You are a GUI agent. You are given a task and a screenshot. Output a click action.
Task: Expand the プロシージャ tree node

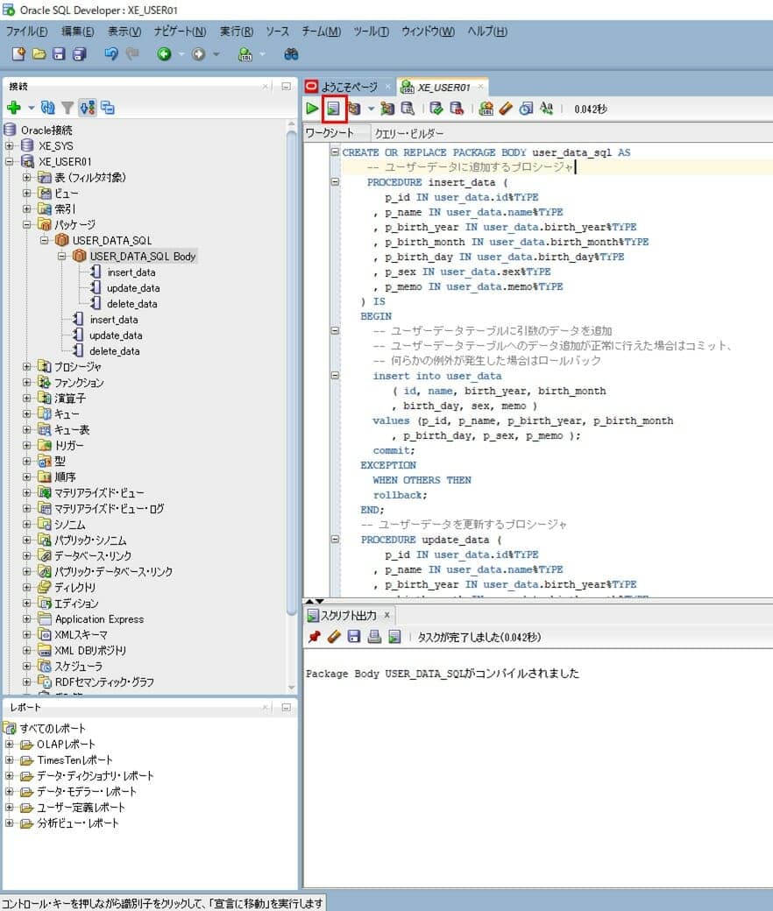coord(27,367)
